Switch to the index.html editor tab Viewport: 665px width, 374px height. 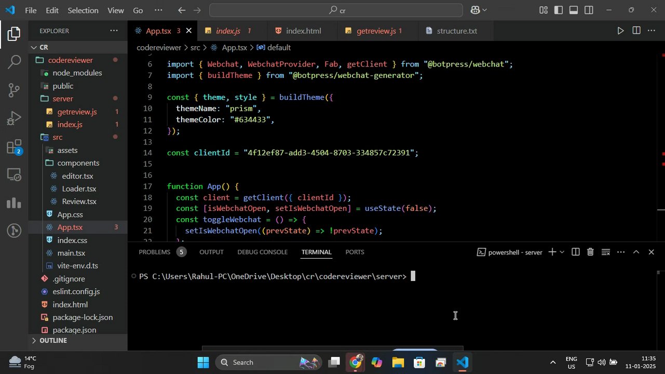303,31
